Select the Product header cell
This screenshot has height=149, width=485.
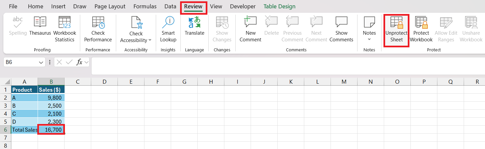tap(24, 90)
